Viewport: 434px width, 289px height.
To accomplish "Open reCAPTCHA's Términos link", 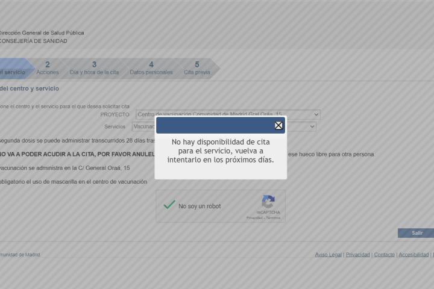I will point(273,218).
